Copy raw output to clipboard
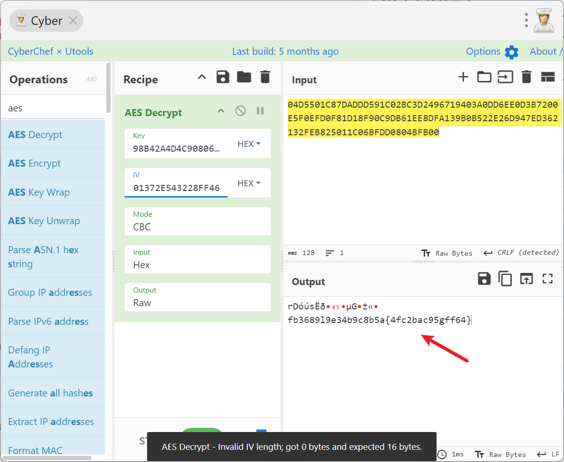This screenshot has width=564, height=462. pyautogui.click(x=505, y=279)
